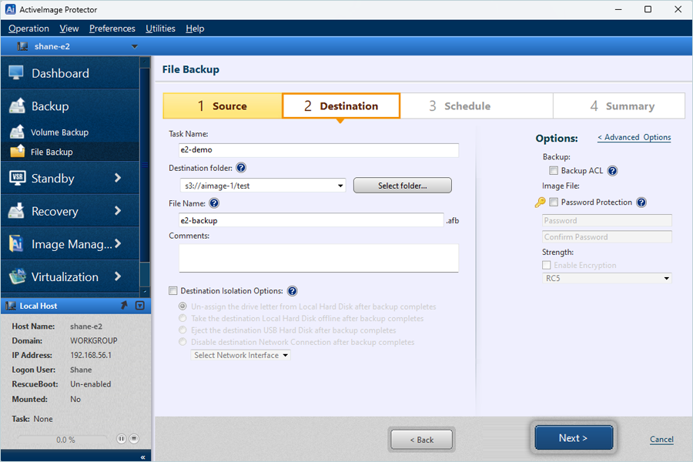Collapse the Local Host panel
693x462 pixels.
pyautogui.click(x=139, y=306)
